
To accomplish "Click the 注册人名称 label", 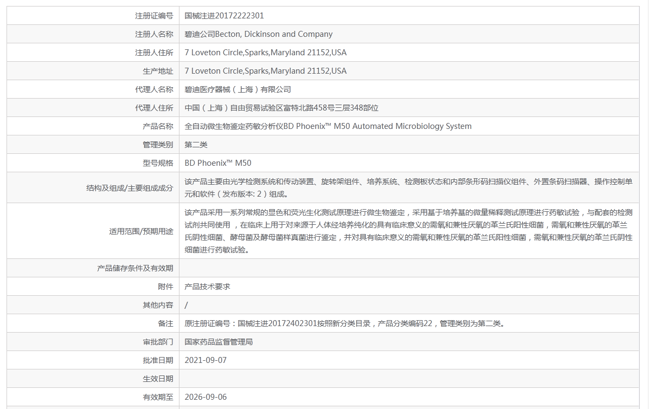I will [x=154, y=34].
